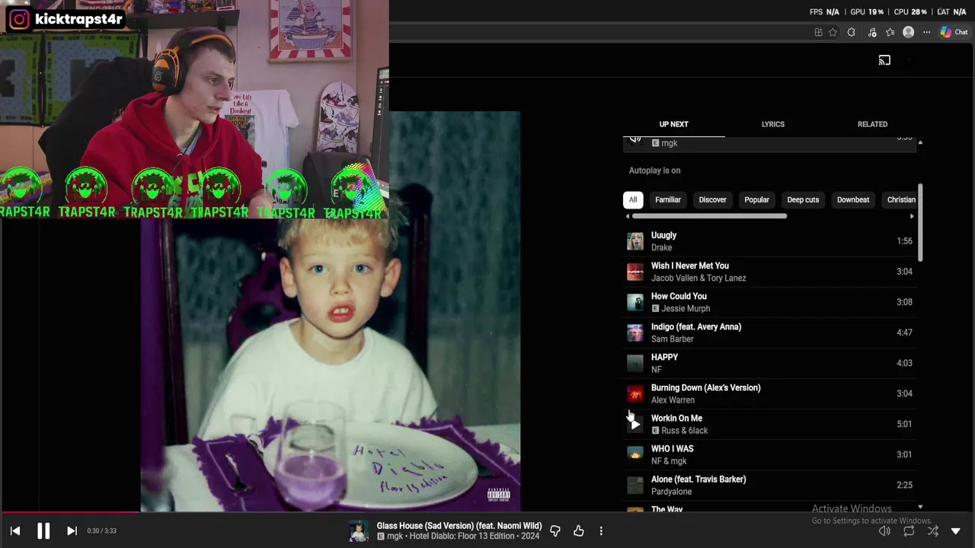Add this page to favorites star
Viewport: 975px width, 548px height.
pyautogui.click(x=833, y=32)
